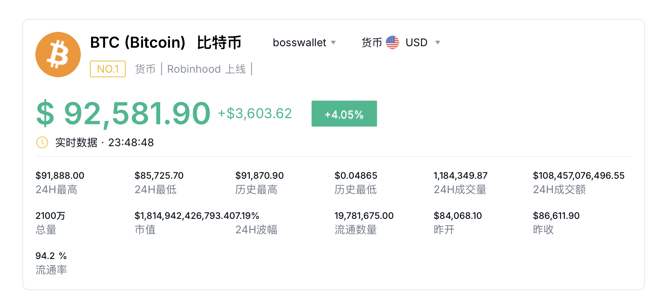Click the 24H成交额 value $108,457,076,496.55
659x306 pixels.
(x=579, y=176)
